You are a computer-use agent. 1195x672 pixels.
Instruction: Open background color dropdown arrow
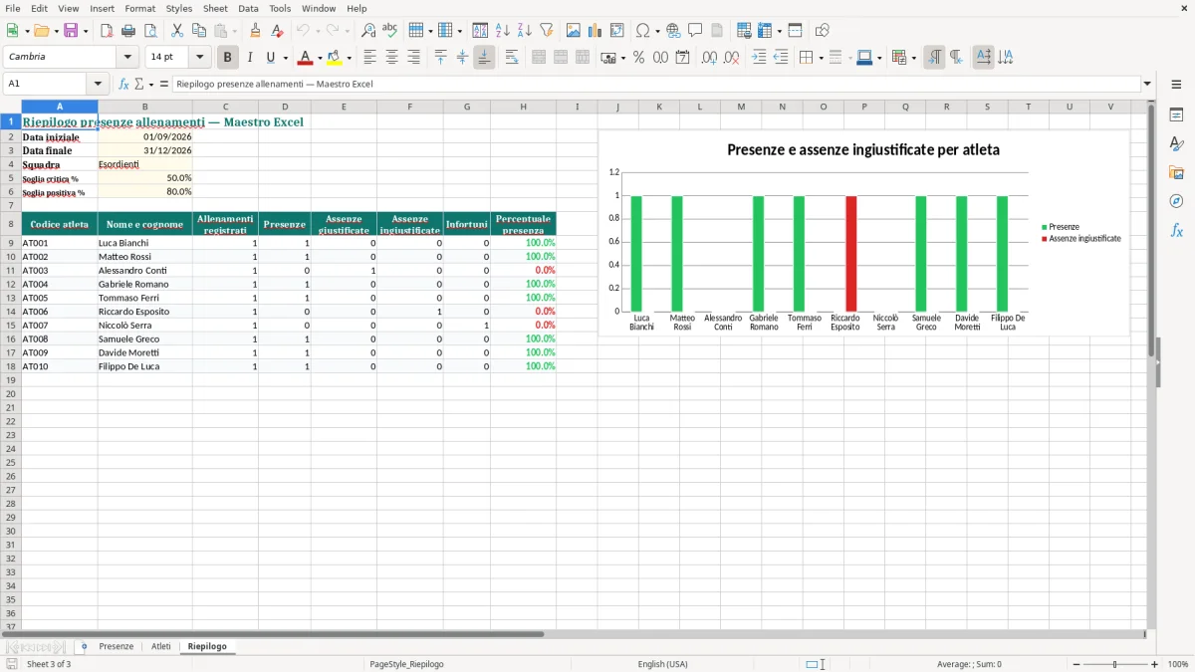(x=349, y=58)
